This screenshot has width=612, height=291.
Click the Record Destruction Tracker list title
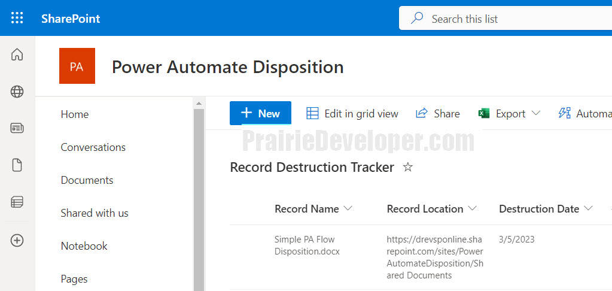point(312,167)
